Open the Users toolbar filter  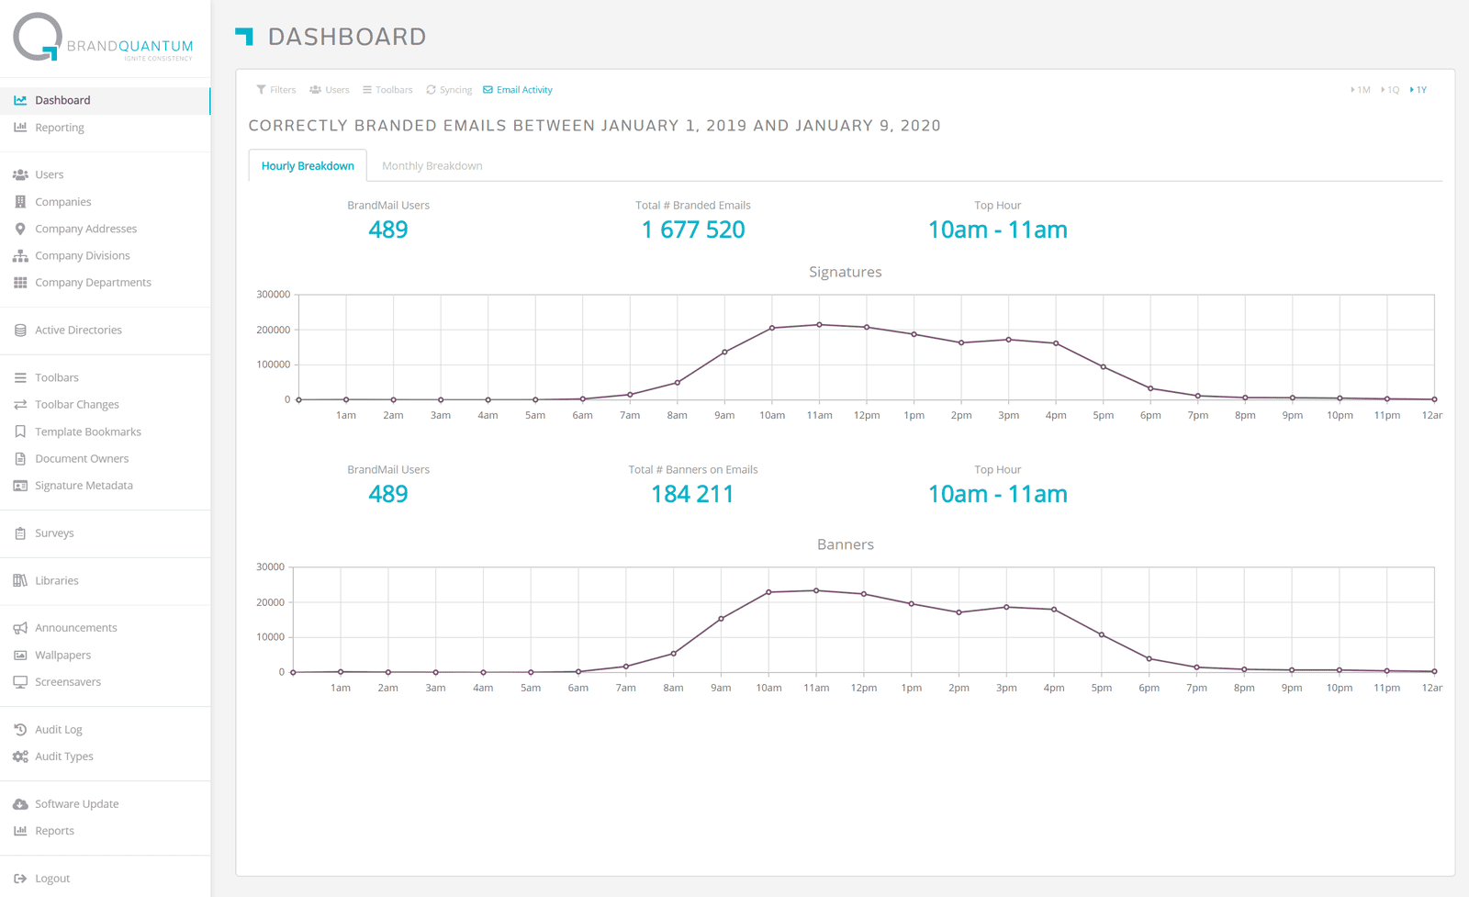coord(330,90)
